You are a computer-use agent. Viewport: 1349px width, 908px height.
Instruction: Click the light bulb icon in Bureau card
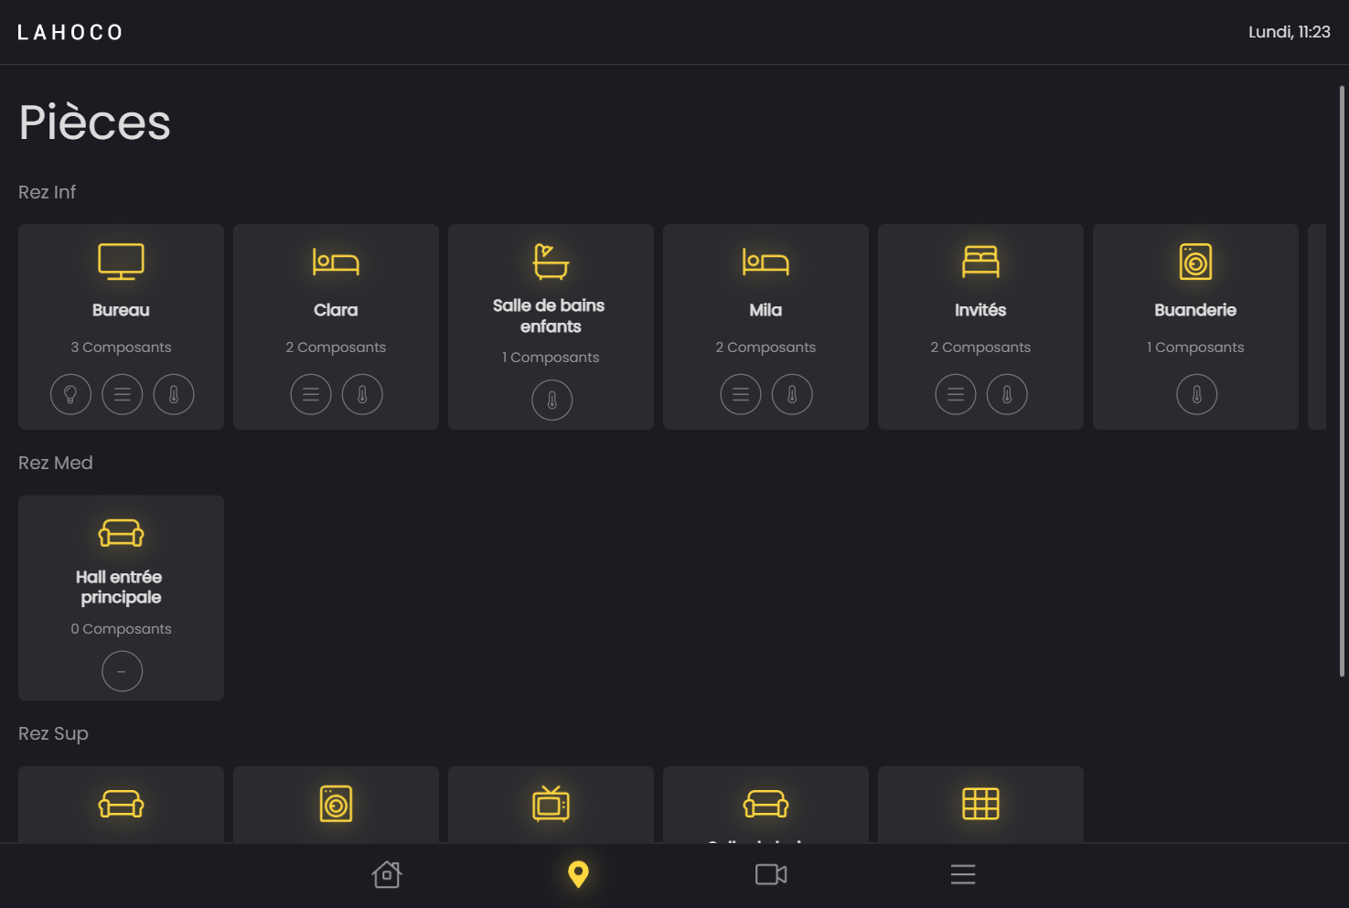point(70,395)
